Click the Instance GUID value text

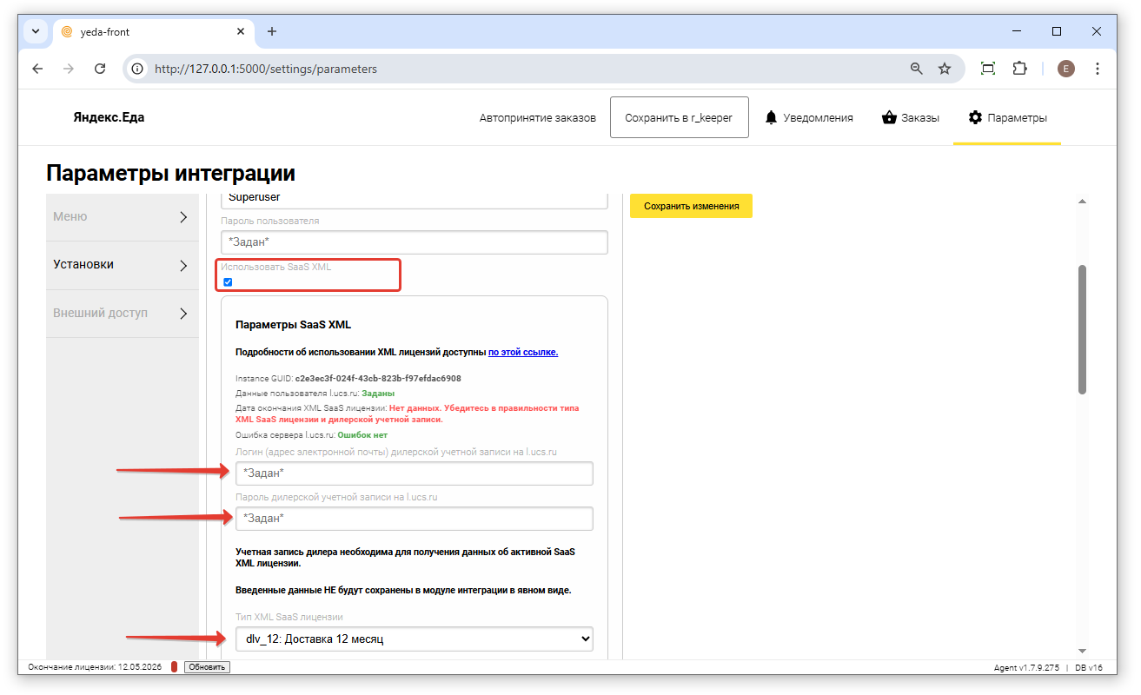coord(378,379)
